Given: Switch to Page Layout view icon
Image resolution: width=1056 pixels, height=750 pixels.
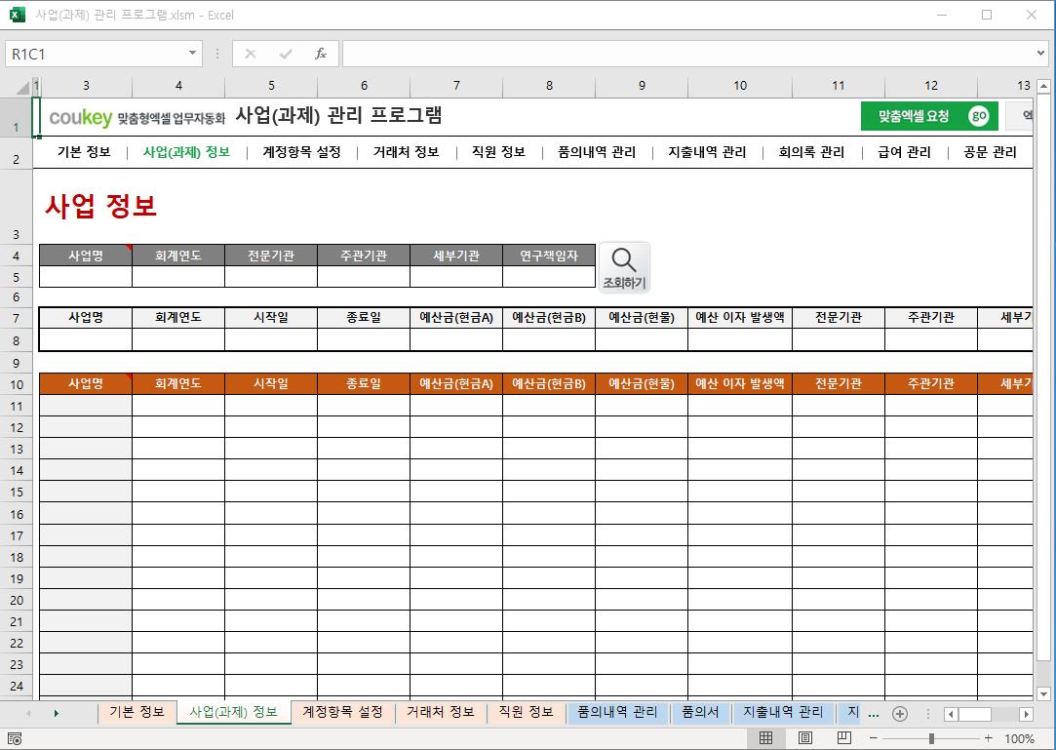Looking at the screenshot, I should (x=804, y=738).
